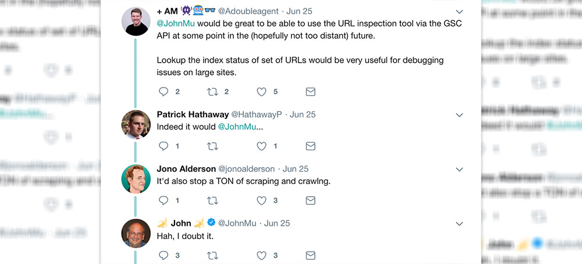
Task: Like John's 'Hah, I doubt it' tweet
Action: pyautogui.click(x=262, y=255)
